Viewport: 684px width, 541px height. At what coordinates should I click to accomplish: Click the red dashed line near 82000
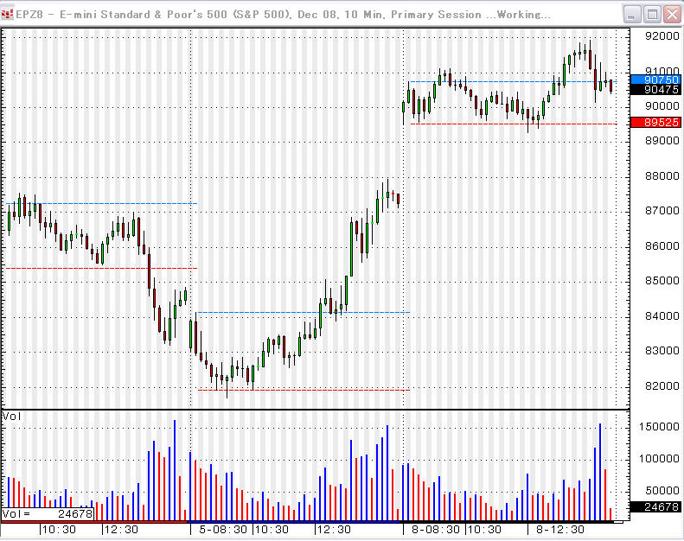(x=304, y=390)
